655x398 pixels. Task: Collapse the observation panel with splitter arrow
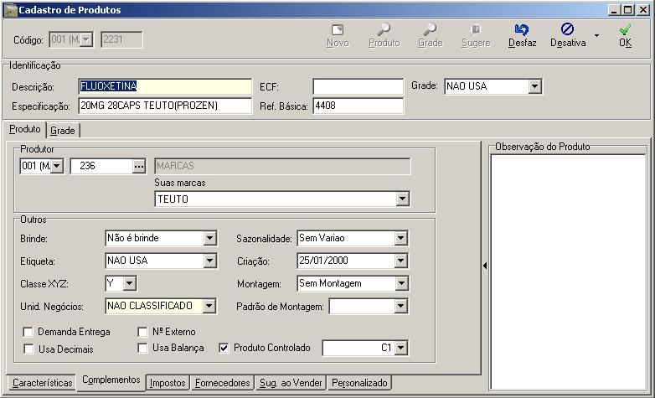point(485,266)
